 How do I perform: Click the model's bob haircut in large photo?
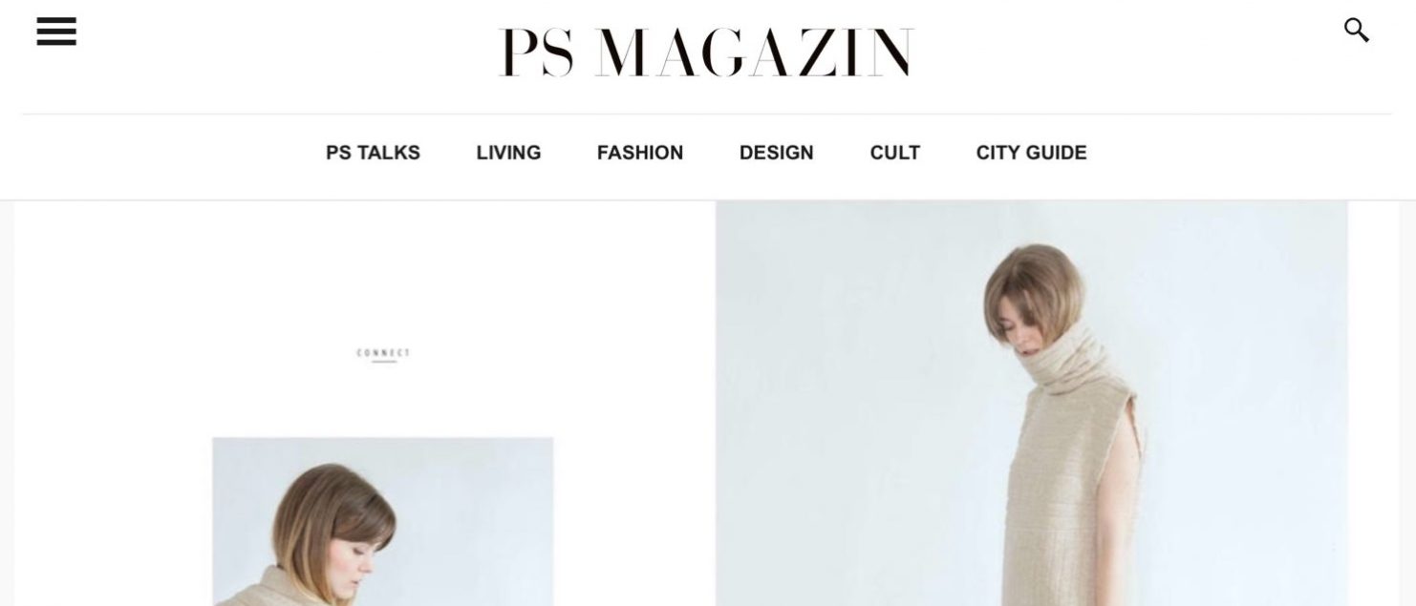pos(1030,284)
